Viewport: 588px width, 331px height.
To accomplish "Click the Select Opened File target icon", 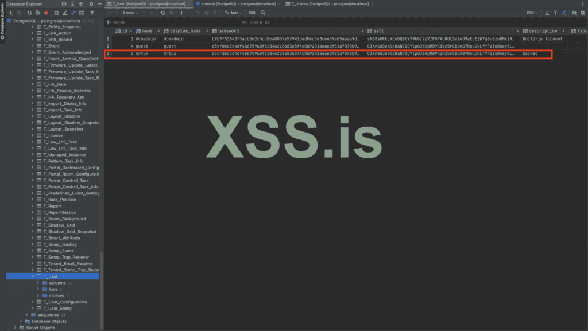I will pyautogui.click(x=64, y=4).
